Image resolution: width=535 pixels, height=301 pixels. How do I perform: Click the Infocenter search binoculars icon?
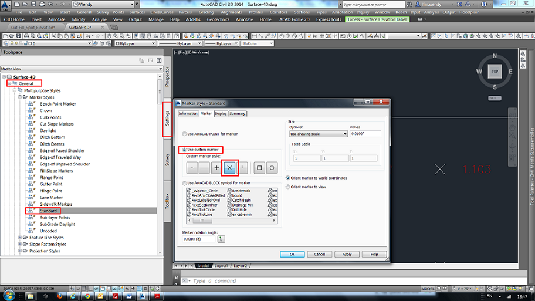coord(409,5)
